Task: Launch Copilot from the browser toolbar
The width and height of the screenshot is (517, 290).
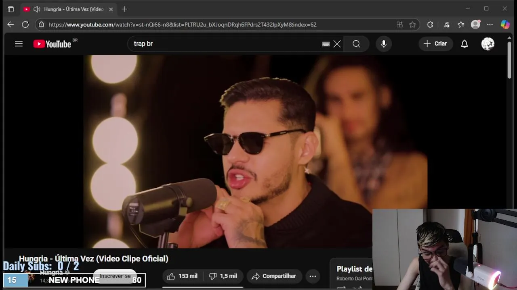Action: click(505, 25)
